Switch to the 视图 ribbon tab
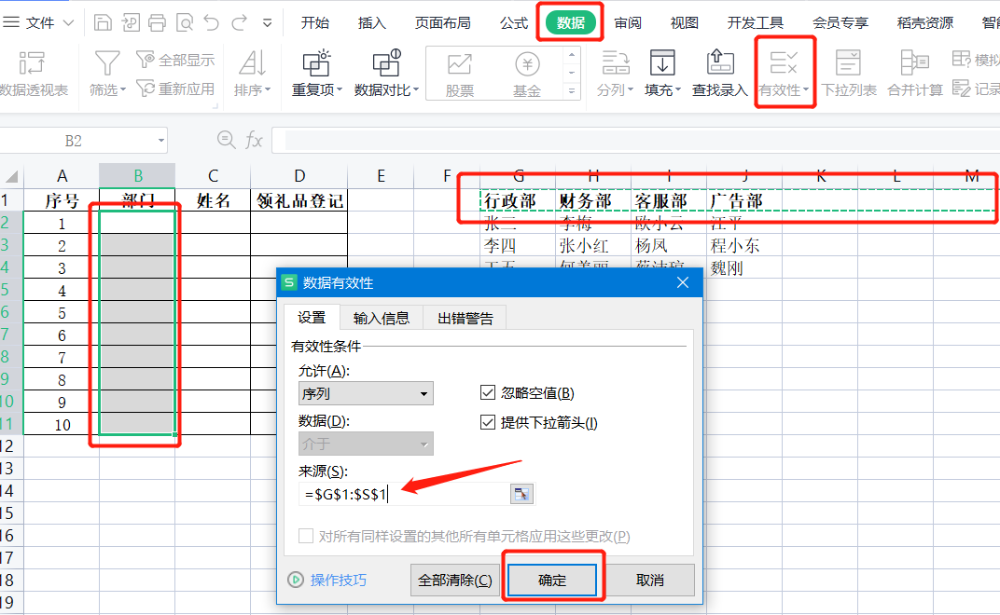Screen dimensions: 1000x615 tap(685, 23)
